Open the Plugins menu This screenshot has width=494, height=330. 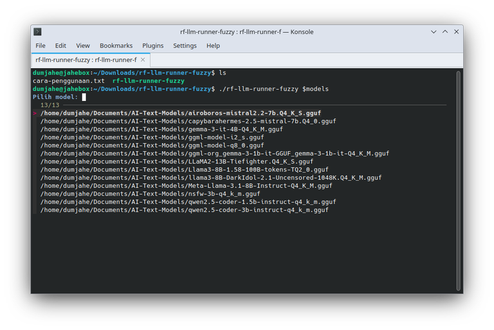[x=152, y=46]
